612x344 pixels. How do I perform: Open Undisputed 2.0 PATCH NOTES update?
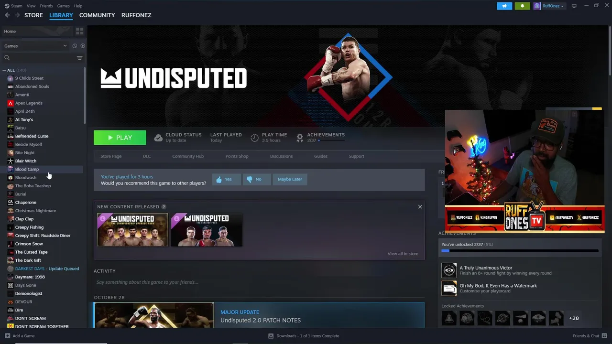point(261,321)
